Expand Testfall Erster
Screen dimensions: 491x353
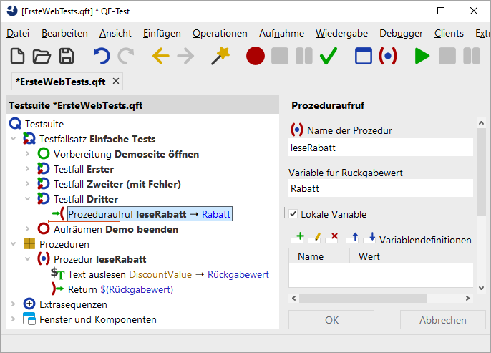click(27, 168)
